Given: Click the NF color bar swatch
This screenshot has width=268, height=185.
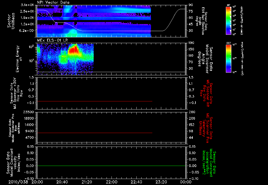Looking at the screenshot, I should pos(229,20).
